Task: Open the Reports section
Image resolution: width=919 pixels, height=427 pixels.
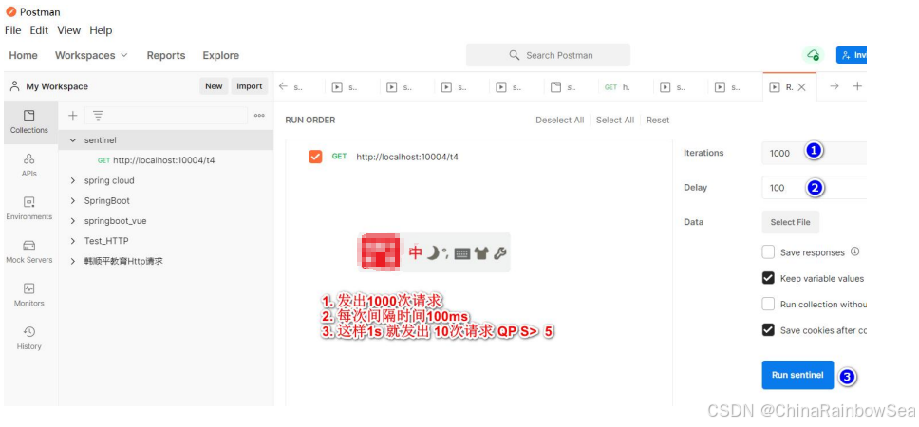Action: click(x=166, y=55)
